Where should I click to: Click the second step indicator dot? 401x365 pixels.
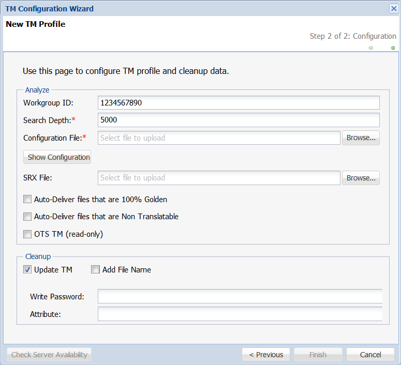tap(393, 48)
